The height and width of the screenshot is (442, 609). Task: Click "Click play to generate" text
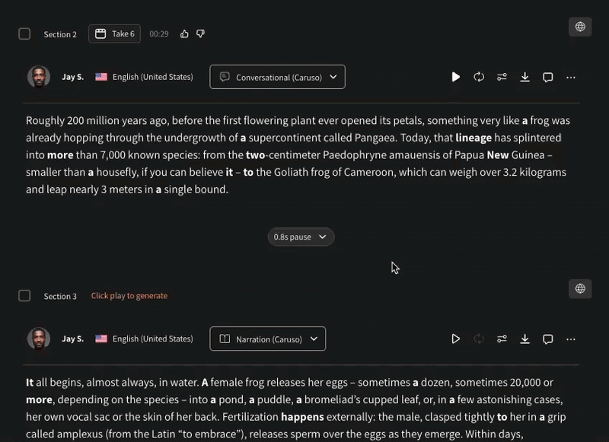(x=129, y=296)
